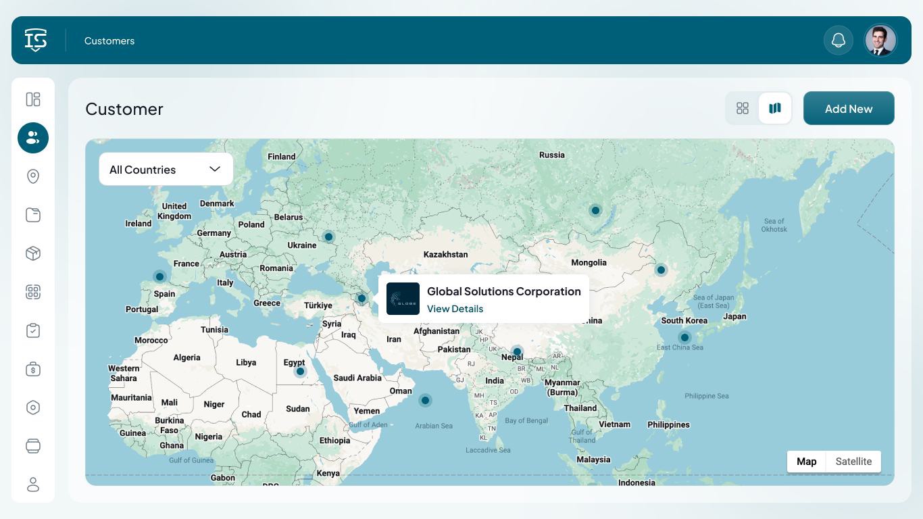Image resolution: width=923 pixels, height=519 pixels.
Task: Click the Add New button
Action: point(849,108)
